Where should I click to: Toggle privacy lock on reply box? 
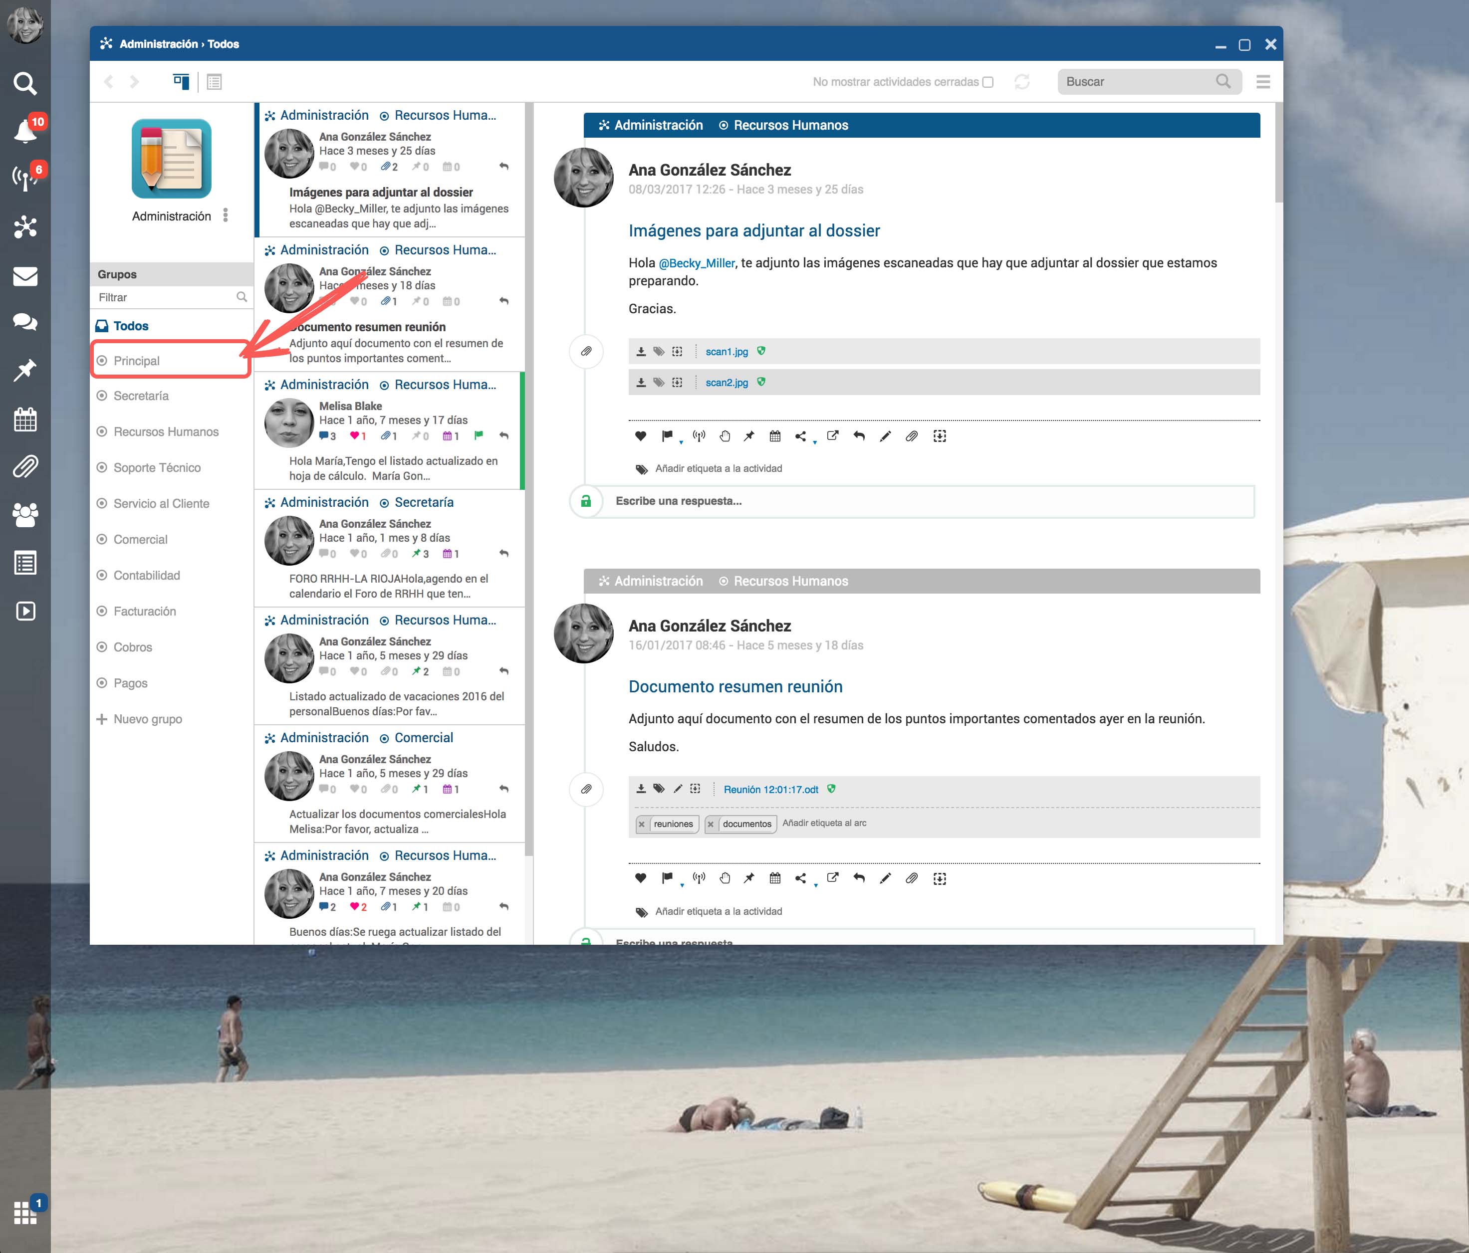(586, 501)
